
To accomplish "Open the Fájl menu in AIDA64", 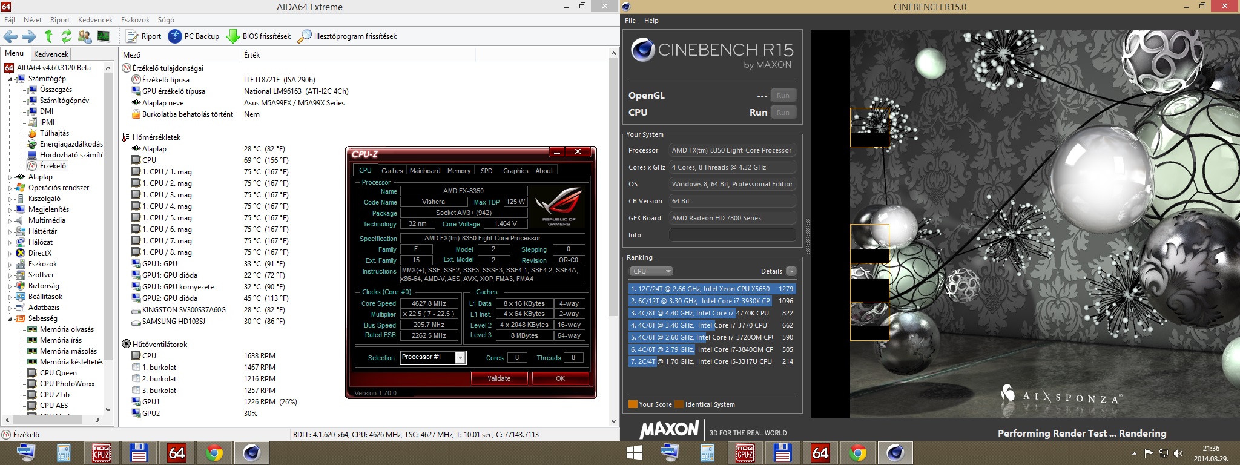I will pyautogui.click(x=10, y=20).
